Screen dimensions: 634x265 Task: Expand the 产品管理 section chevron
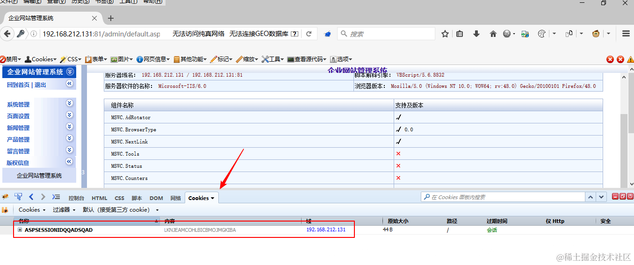[70, 138]
